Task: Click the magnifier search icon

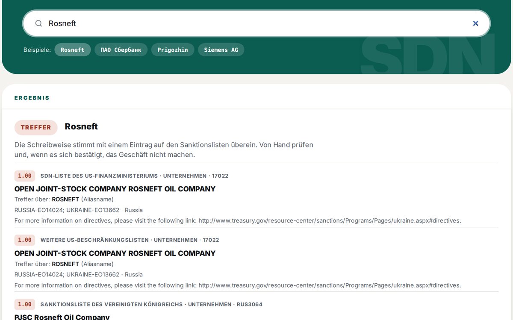Action: pyautogui.click(x=38, y=23)
